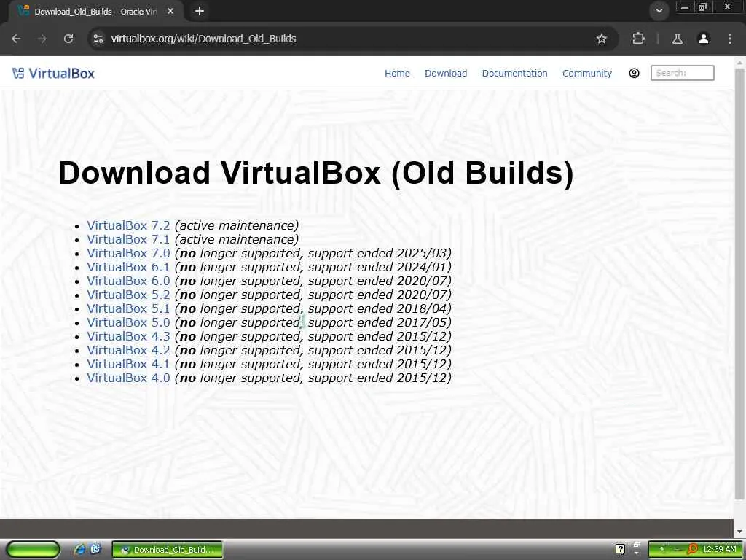Open the Documentation navigation link
This screenshot has height=560, width=746.
click(x=514, y=74)
